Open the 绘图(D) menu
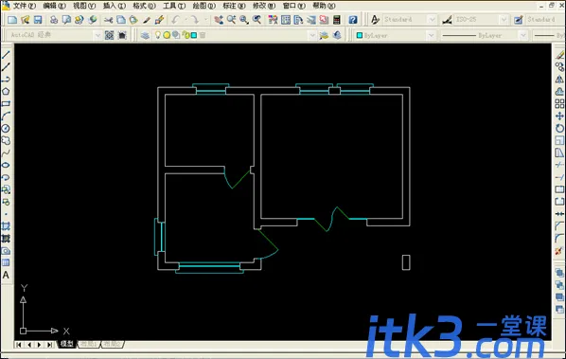Viewport: 566px width, 359px height. 203,6
